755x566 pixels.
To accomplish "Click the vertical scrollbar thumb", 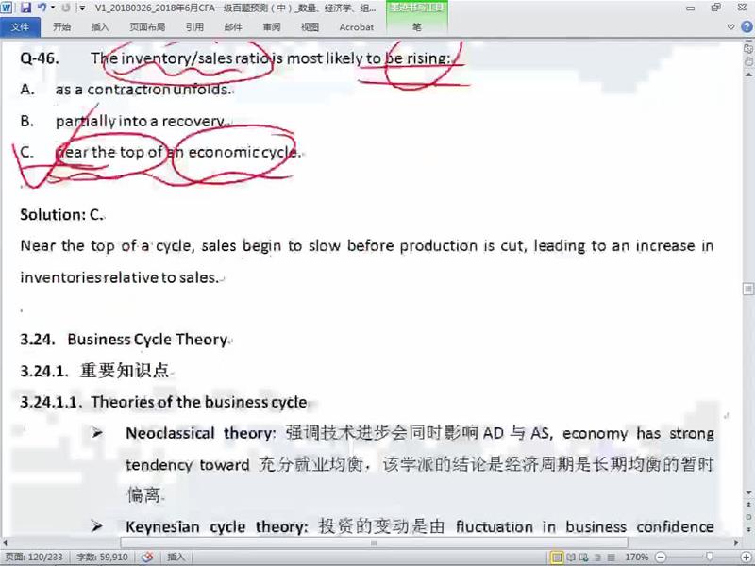I will (748, 289).
